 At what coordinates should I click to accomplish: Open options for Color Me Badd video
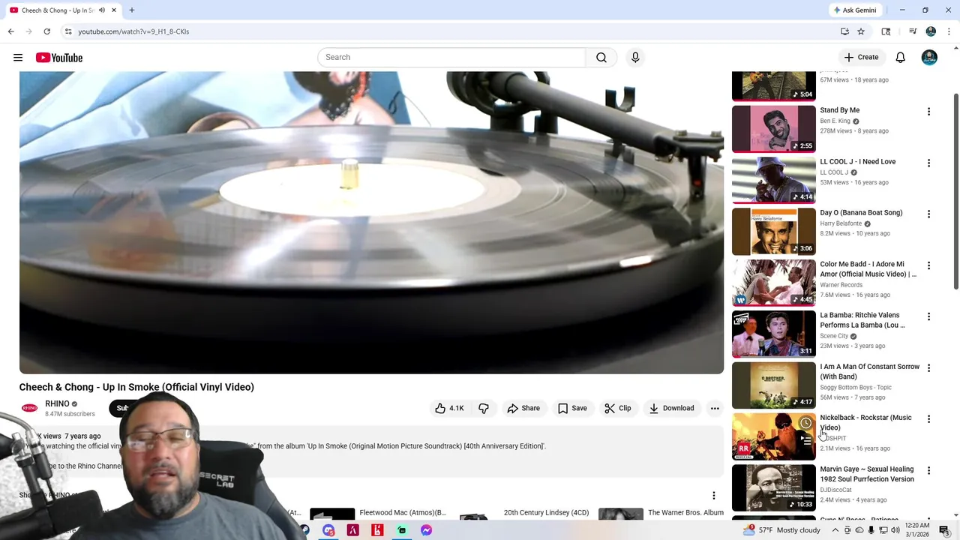coord(928,265)
